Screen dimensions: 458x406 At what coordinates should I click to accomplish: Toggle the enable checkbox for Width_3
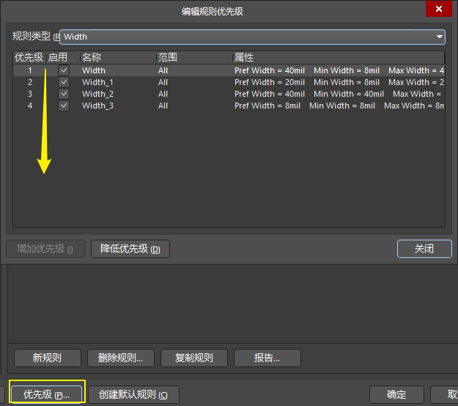(64, 106)
